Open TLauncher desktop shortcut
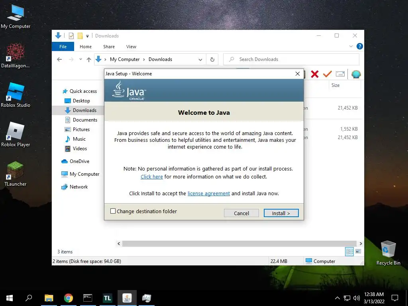 pos(16,174)
